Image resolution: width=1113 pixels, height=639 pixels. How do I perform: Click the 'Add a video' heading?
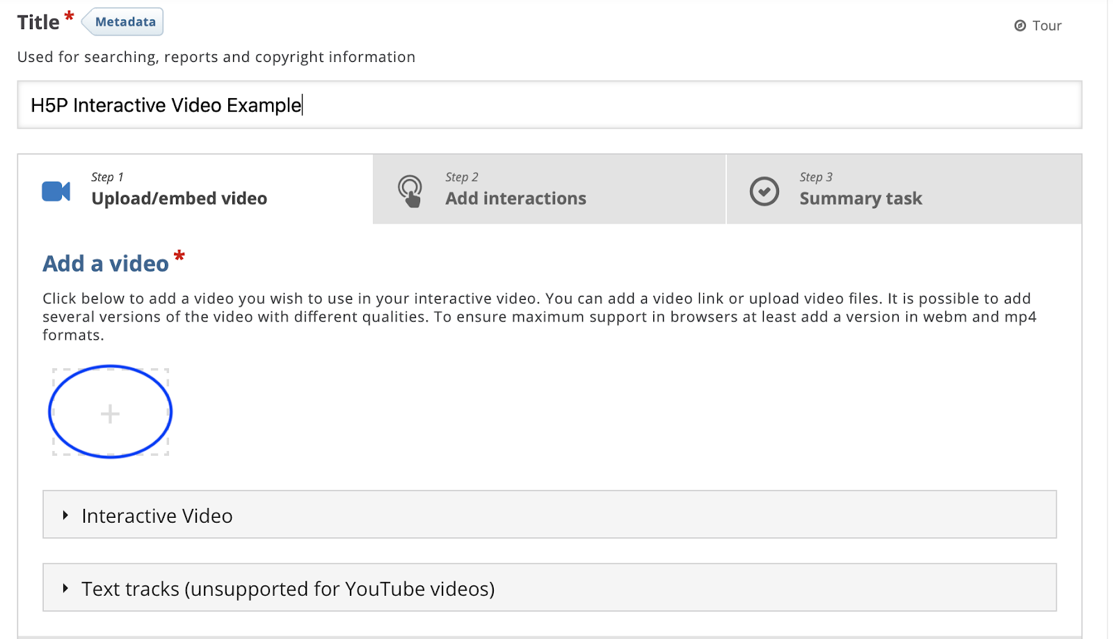pyautogui.click(x=106, y=264)
